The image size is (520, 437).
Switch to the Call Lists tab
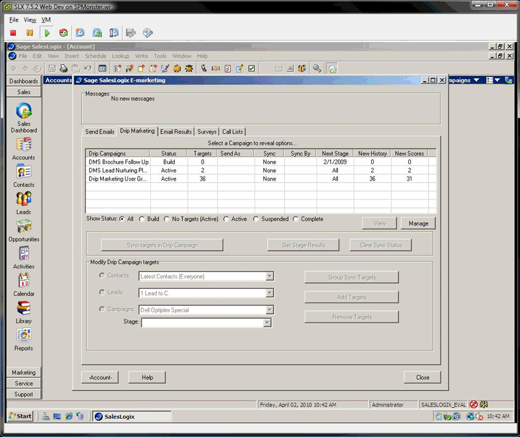pyautogui.click(x=232, y=132)
